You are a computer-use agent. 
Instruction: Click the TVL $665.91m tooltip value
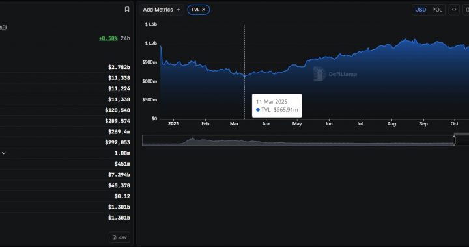tap(277, 110)
